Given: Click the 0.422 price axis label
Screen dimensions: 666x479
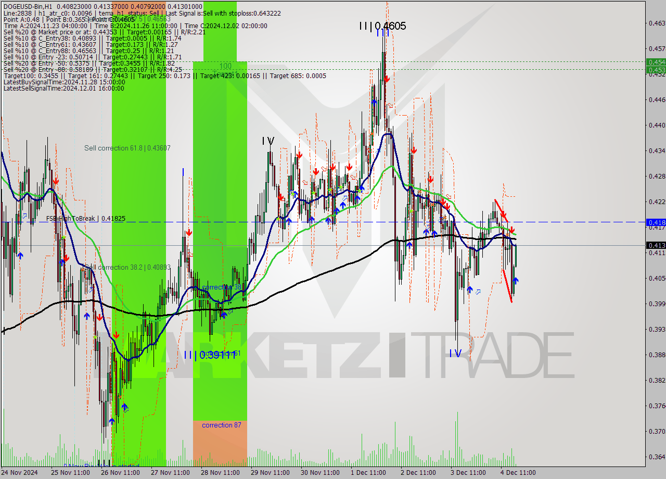Looking at the screenshot, I should tap(657, 201).
